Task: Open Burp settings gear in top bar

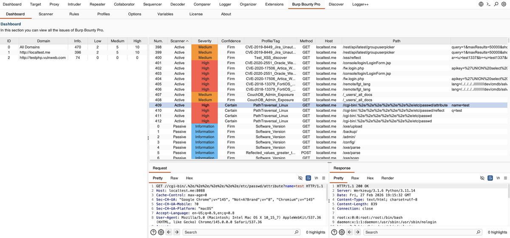Action: click(504, 4)
